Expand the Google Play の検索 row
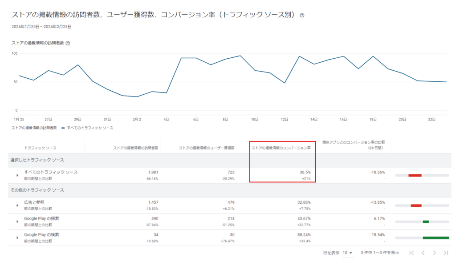Screen dimensions: 456x265 pos(17,238)
